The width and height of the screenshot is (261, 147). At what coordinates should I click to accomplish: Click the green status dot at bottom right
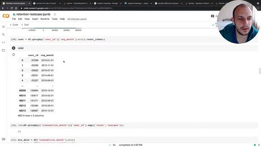255,145
